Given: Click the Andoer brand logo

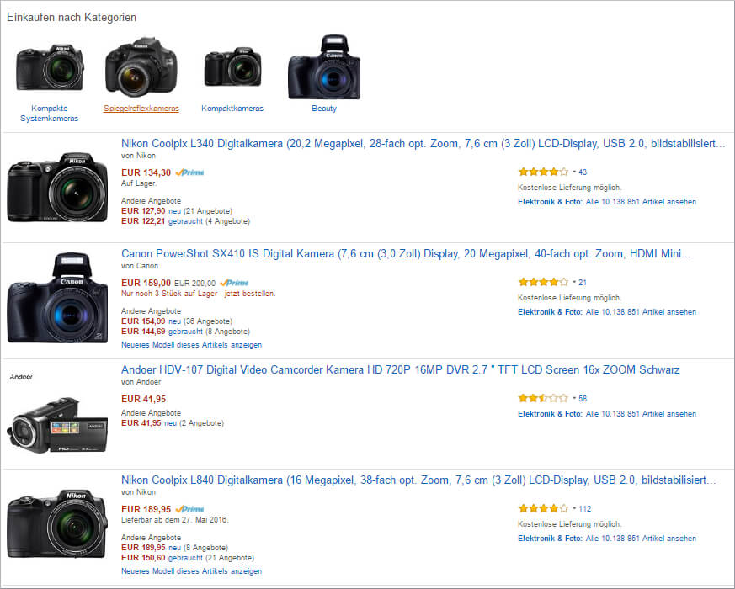Looking at the screenshot, I should [21, 379].
